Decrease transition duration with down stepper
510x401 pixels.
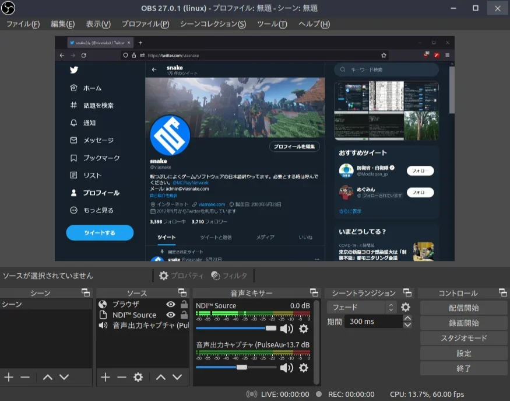[407, 325]
